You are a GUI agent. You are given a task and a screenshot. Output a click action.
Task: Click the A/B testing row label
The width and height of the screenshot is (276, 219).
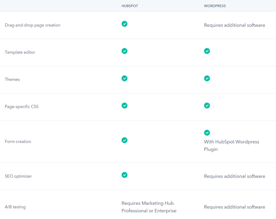(15, 207)
